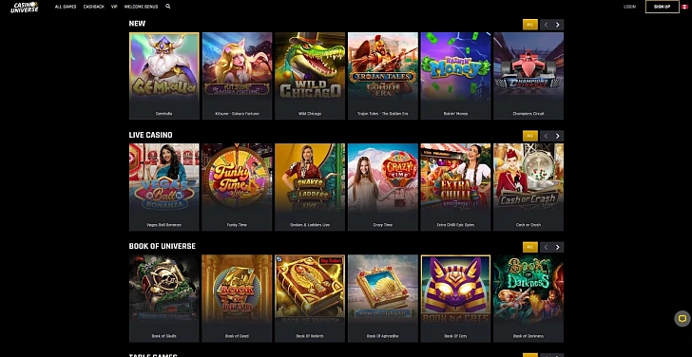Click the Sign Up button
Screen dimensions: 692x357
(662, 7)
